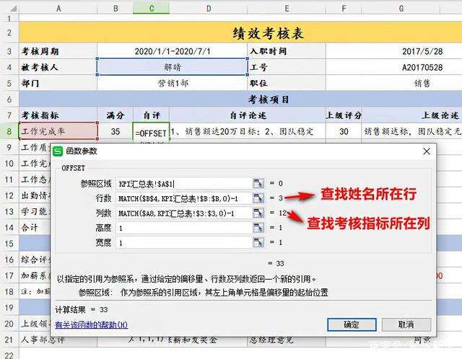Select column E header
This screenshot has width=462, height=359.
[x=287, y=8]
